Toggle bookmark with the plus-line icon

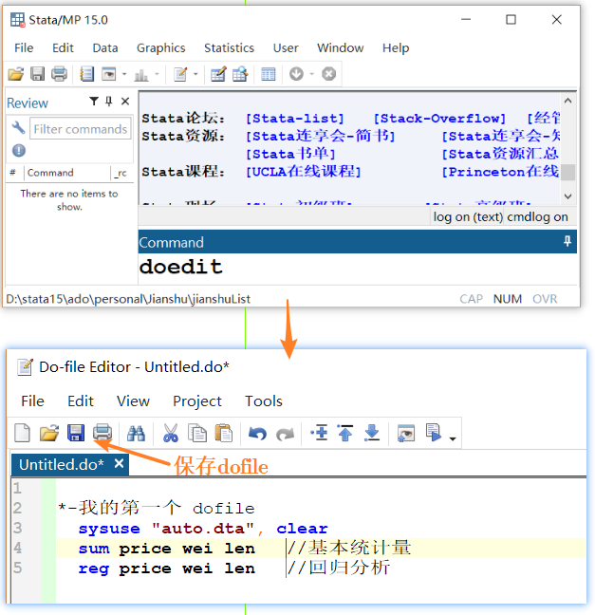(319, 433)
